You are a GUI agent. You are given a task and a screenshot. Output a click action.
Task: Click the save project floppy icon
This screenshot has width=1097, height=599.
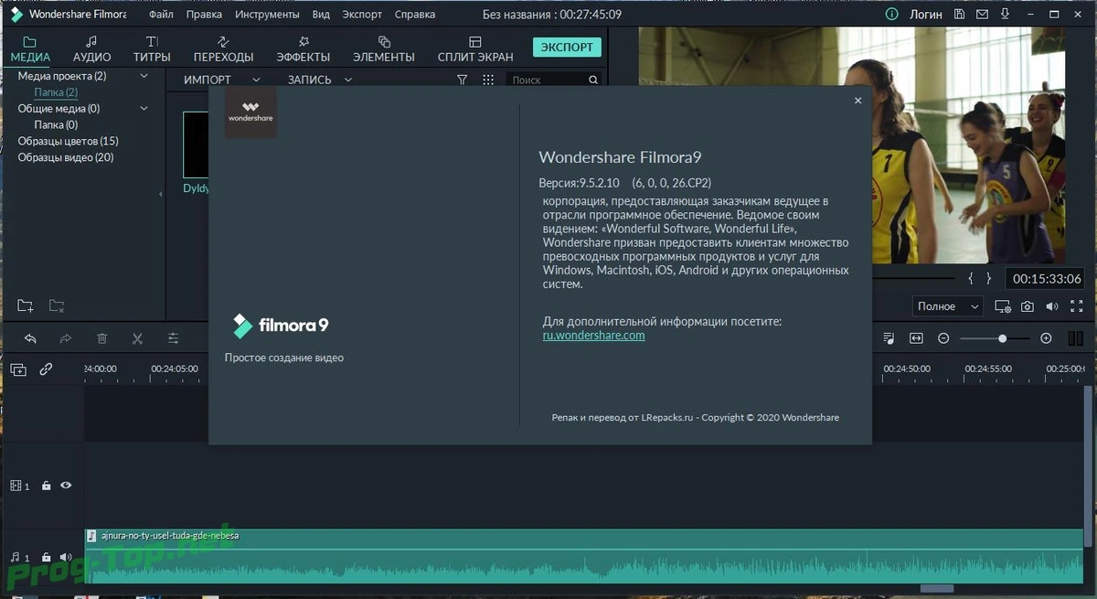(959, 15)
